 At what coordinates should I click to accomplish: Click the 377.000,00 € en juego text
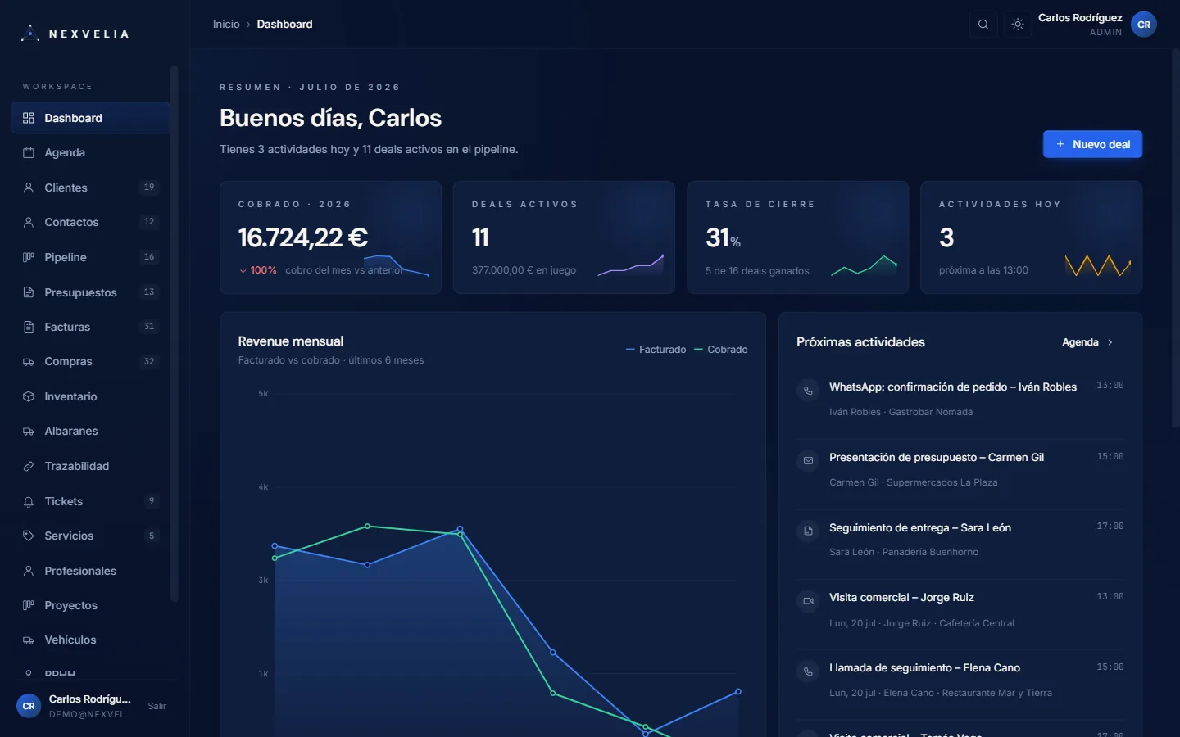tap(524, 270)
